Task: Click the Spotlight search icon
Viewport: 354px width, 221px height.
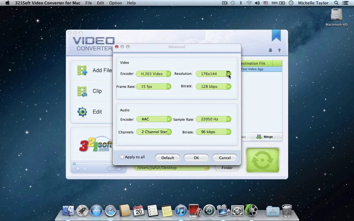Action: coord(336,3)
